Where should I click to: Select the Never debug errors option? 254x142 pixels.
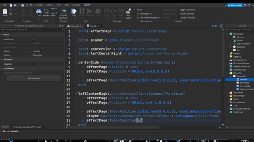pyautogui.click(x=139, y=10)
